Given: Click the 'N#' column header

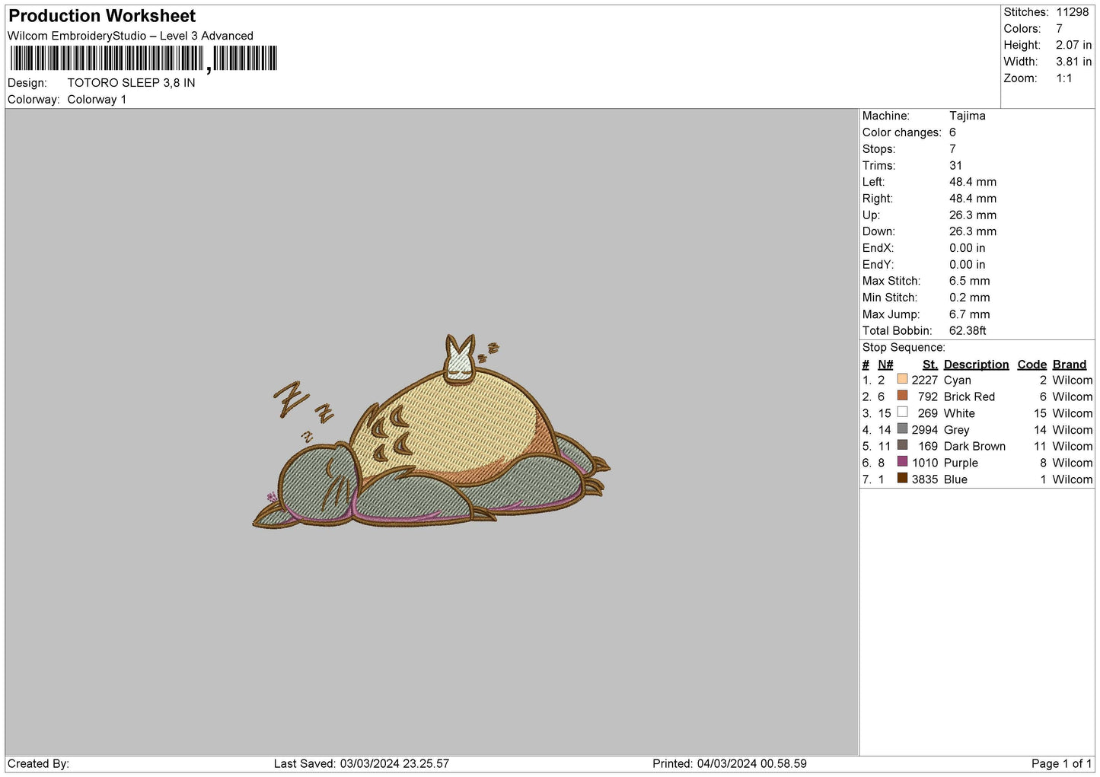Looking at the screenshot, I should coord(885,365).
